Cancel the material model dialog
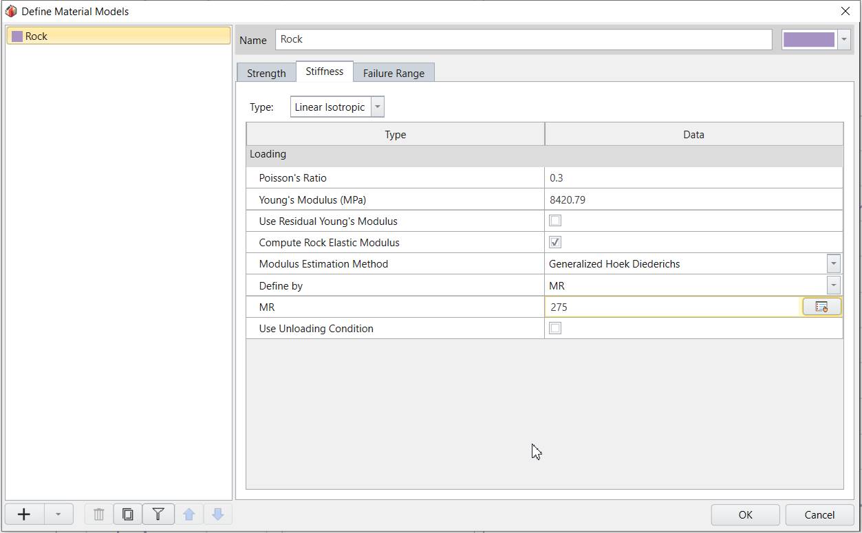The height and width of the screenshot is (533, 862). coord(819,514)
